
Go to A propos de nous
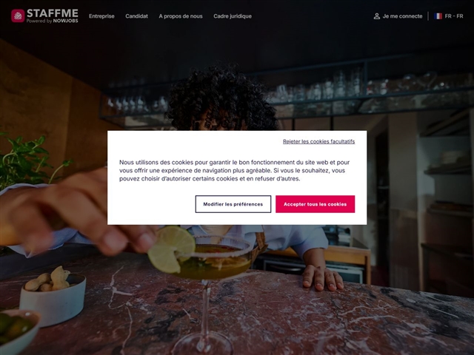(181, 16)
